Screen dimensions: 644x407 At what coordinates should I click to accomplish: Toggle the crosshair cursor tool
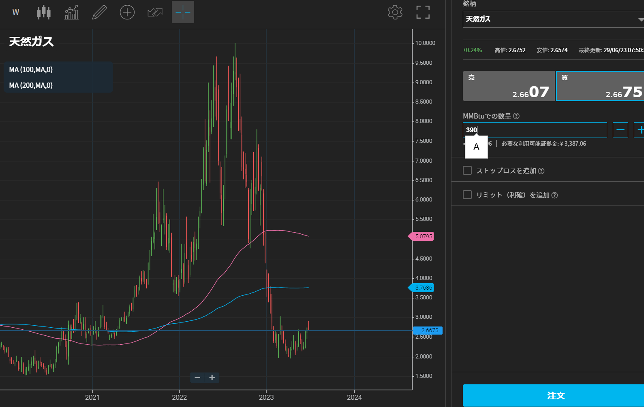pos(183,12)
